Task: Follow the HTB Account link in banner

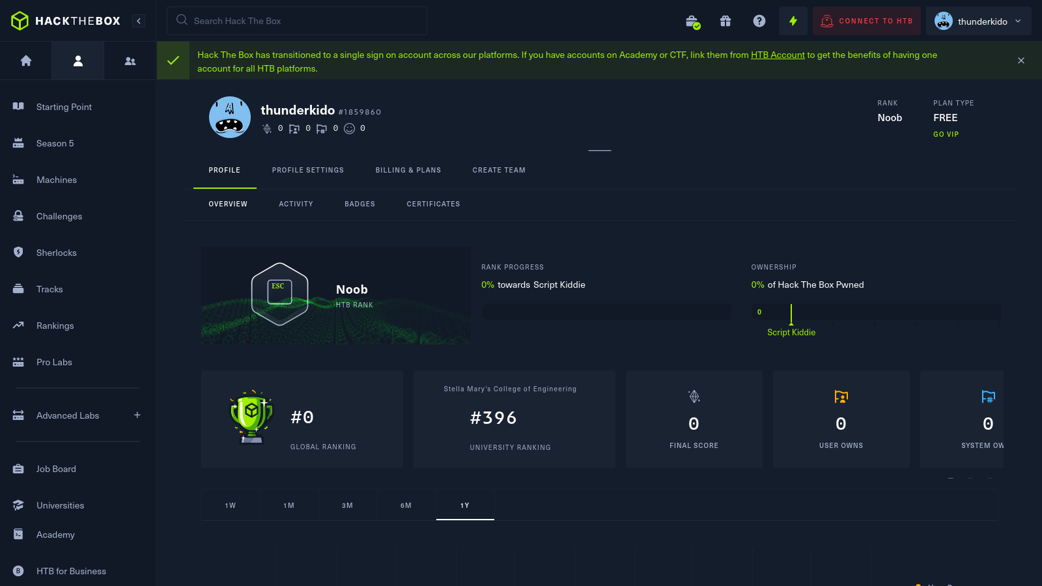Action: (x=778, y=55)
